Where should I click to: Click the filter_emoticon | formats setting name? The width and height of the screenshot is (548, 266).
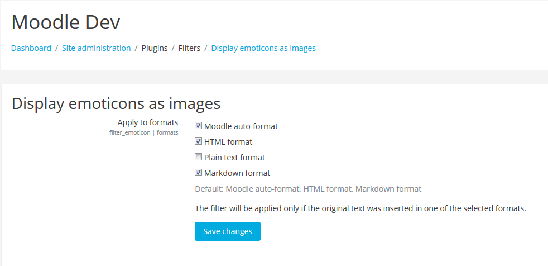pos(143,132)
